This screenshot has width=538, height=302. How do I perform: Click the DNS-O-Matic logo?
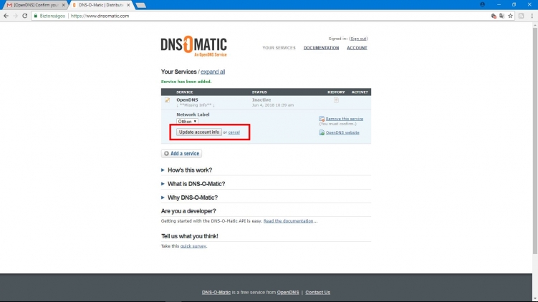194,46
